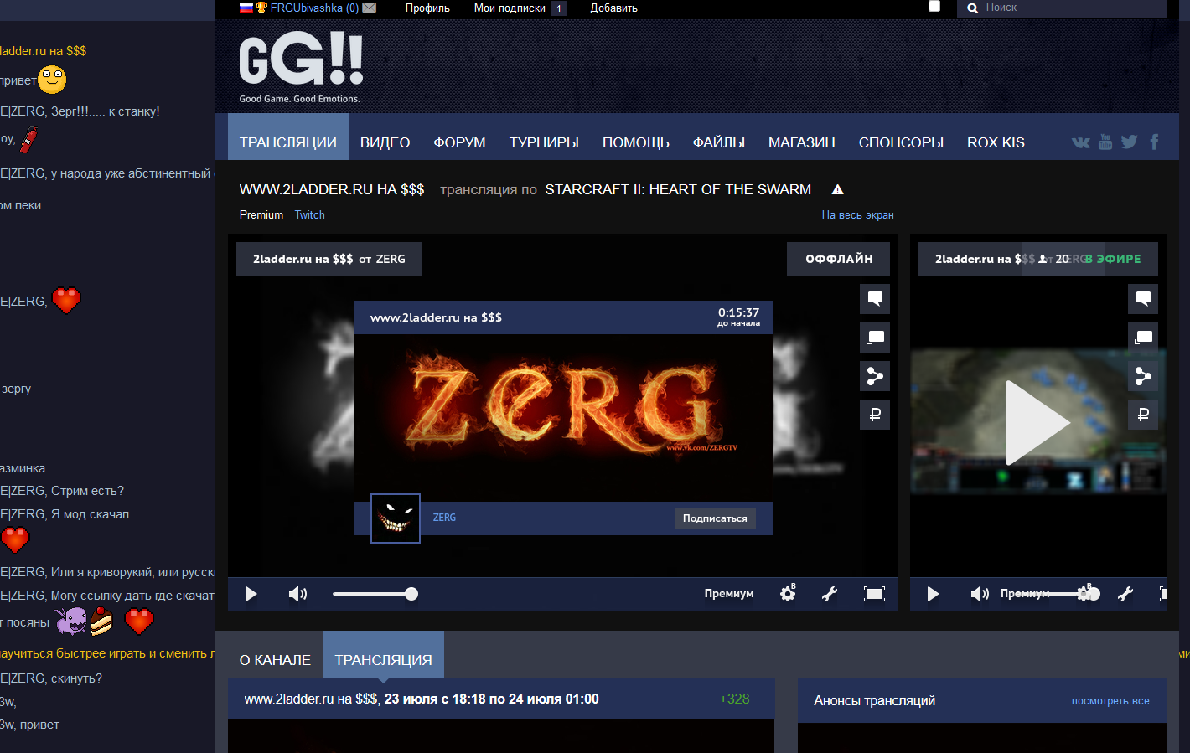Image resolution: width=1190 pixels, height=753 pixels.
Task: Switch to the О КАНАЛЕ tab
Action: 275,660
